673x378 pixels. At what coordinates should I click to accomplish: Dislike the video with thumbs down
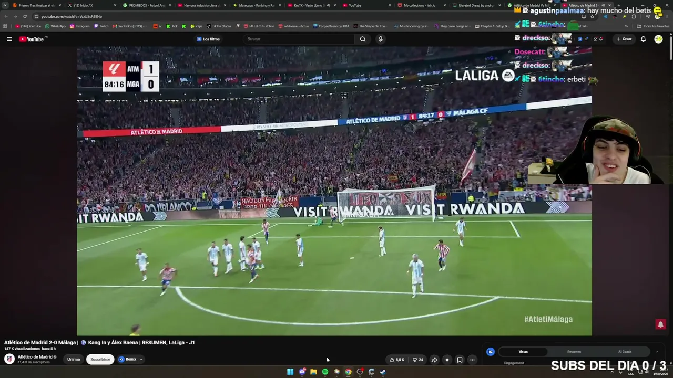418,360
